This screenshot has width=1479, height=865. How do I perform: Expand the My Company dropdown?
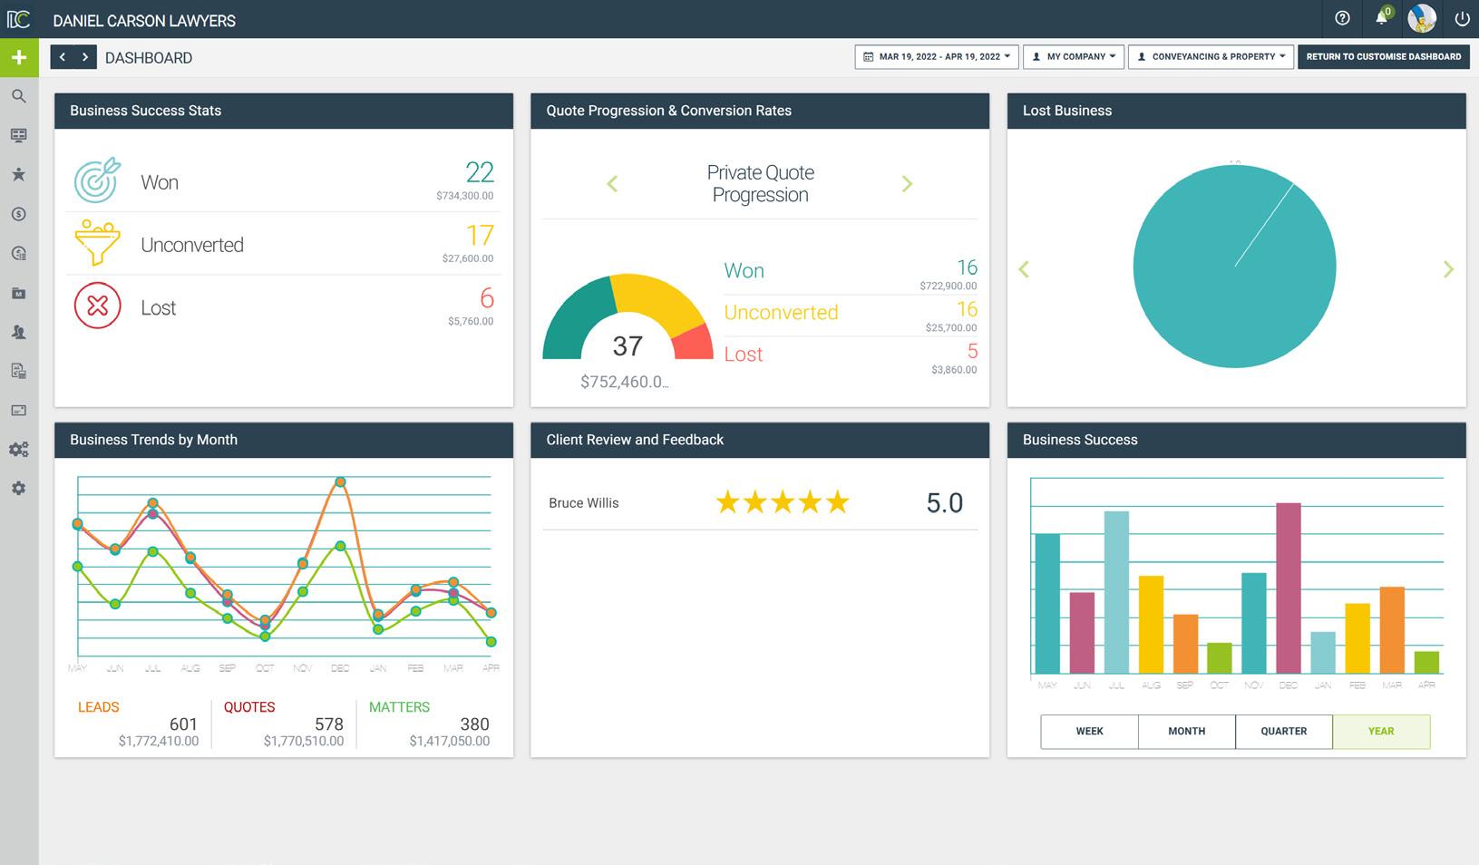tap(1075, 56)
